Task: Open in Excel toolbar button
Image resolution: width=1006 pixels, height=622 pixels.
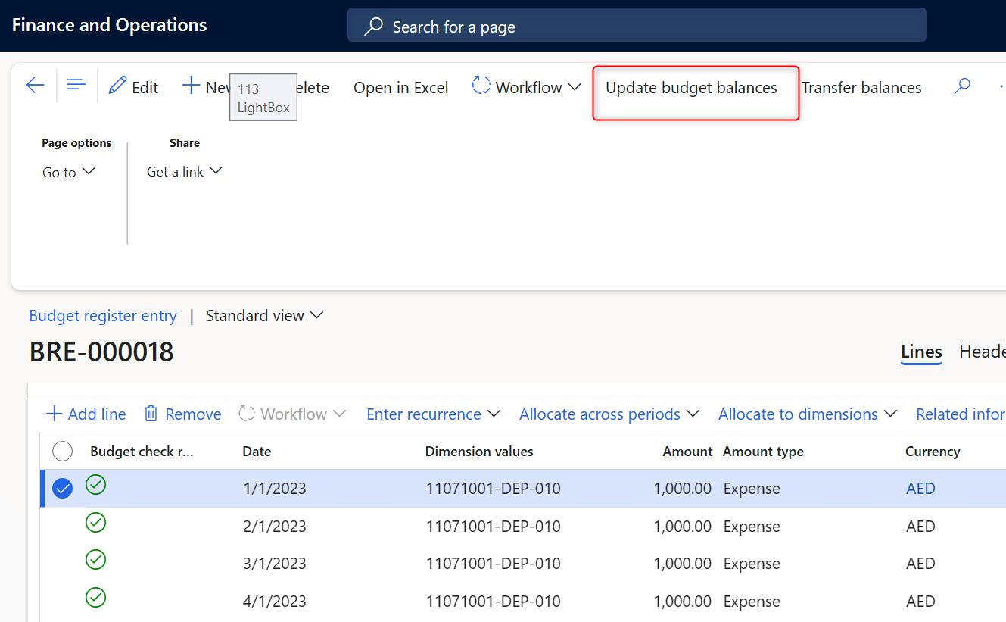Action: pyautogui.click(x=401, y=88)
